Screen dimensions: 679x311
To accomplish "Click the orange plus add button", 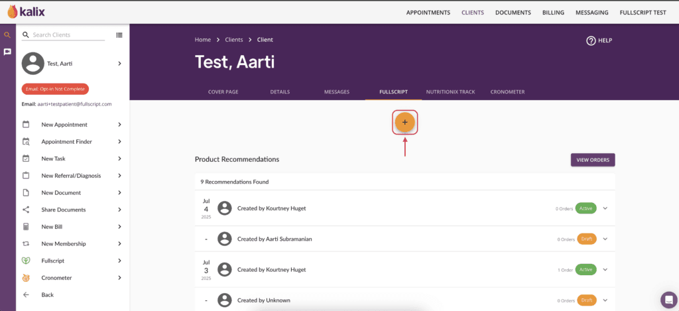I will [x=405, y=123].
